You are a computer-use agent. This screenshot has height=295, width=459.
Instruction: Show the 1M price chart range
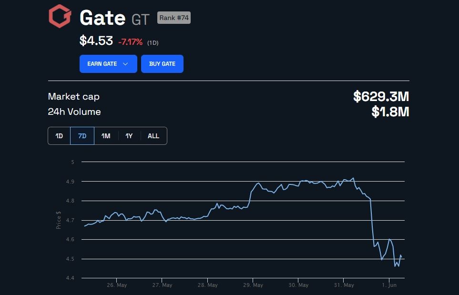click(x=106, y=136)
